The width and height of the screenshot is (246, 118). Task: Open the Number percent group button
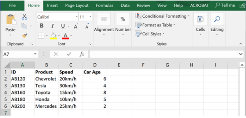click(x=123, y=19)
